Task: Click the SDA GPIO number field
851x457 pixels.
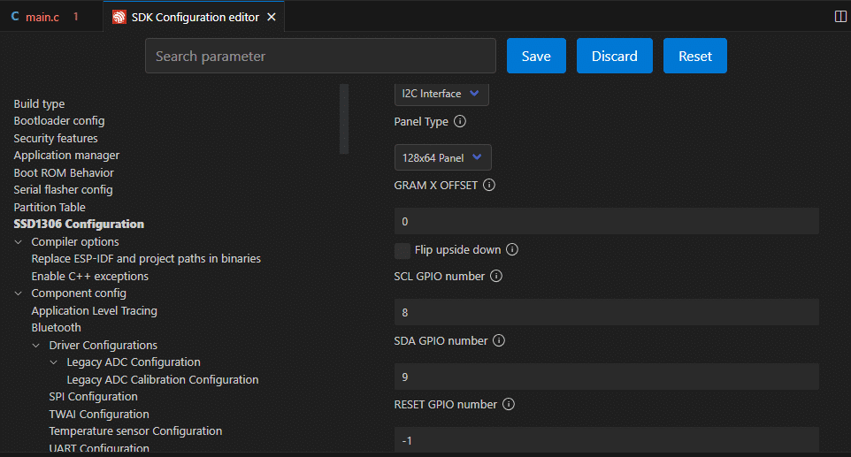Action: click(x=607, y=377)
